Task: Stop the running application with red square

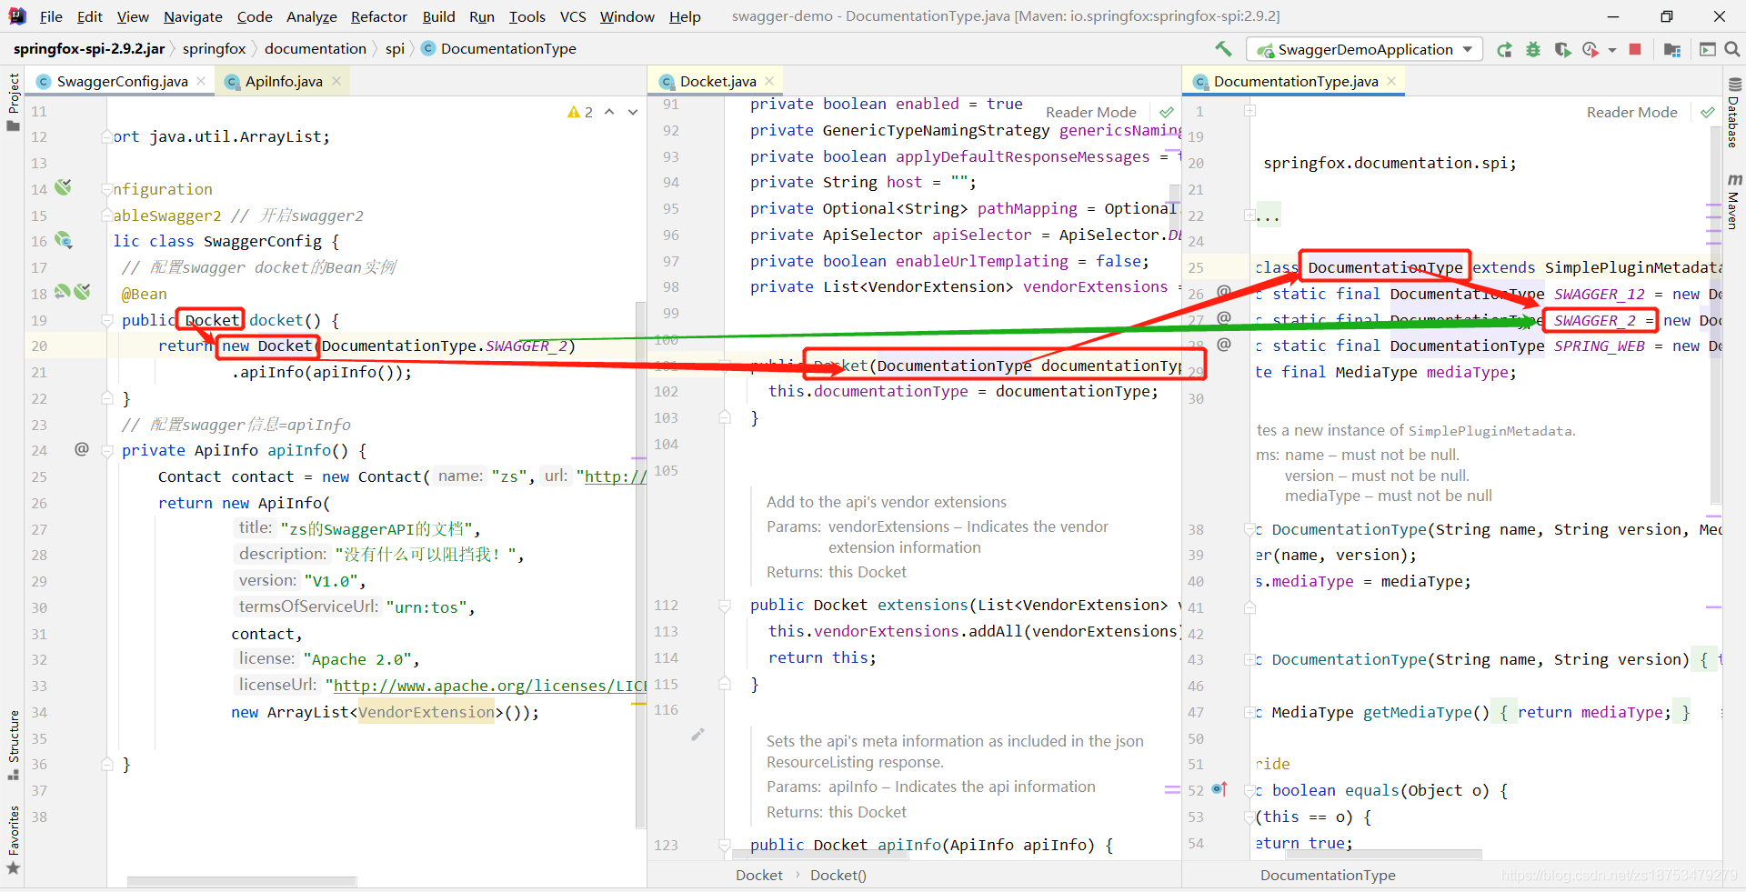Action: point(1635,49)
